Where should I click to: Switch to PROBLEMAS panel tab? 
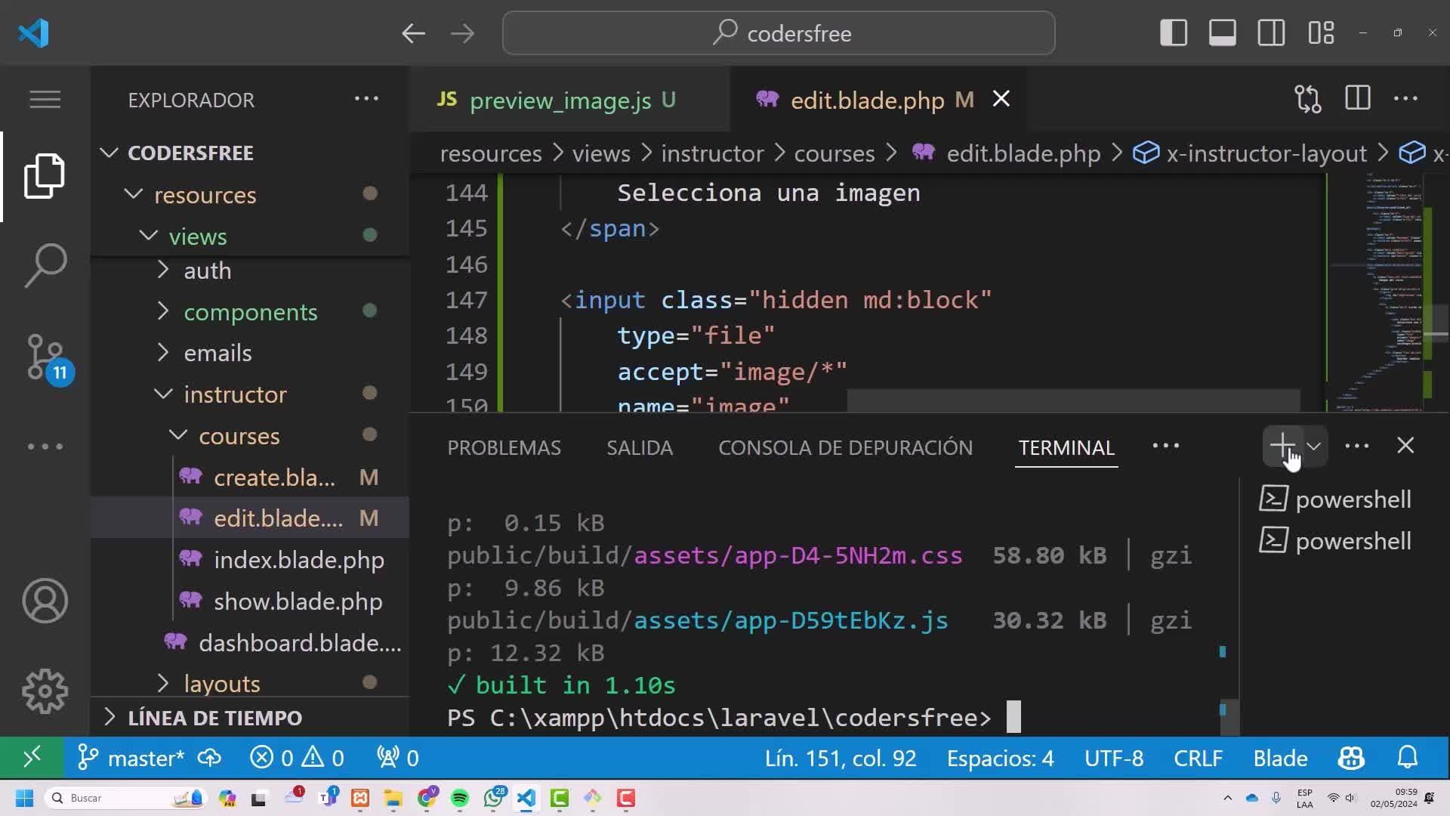coord(504,447)
